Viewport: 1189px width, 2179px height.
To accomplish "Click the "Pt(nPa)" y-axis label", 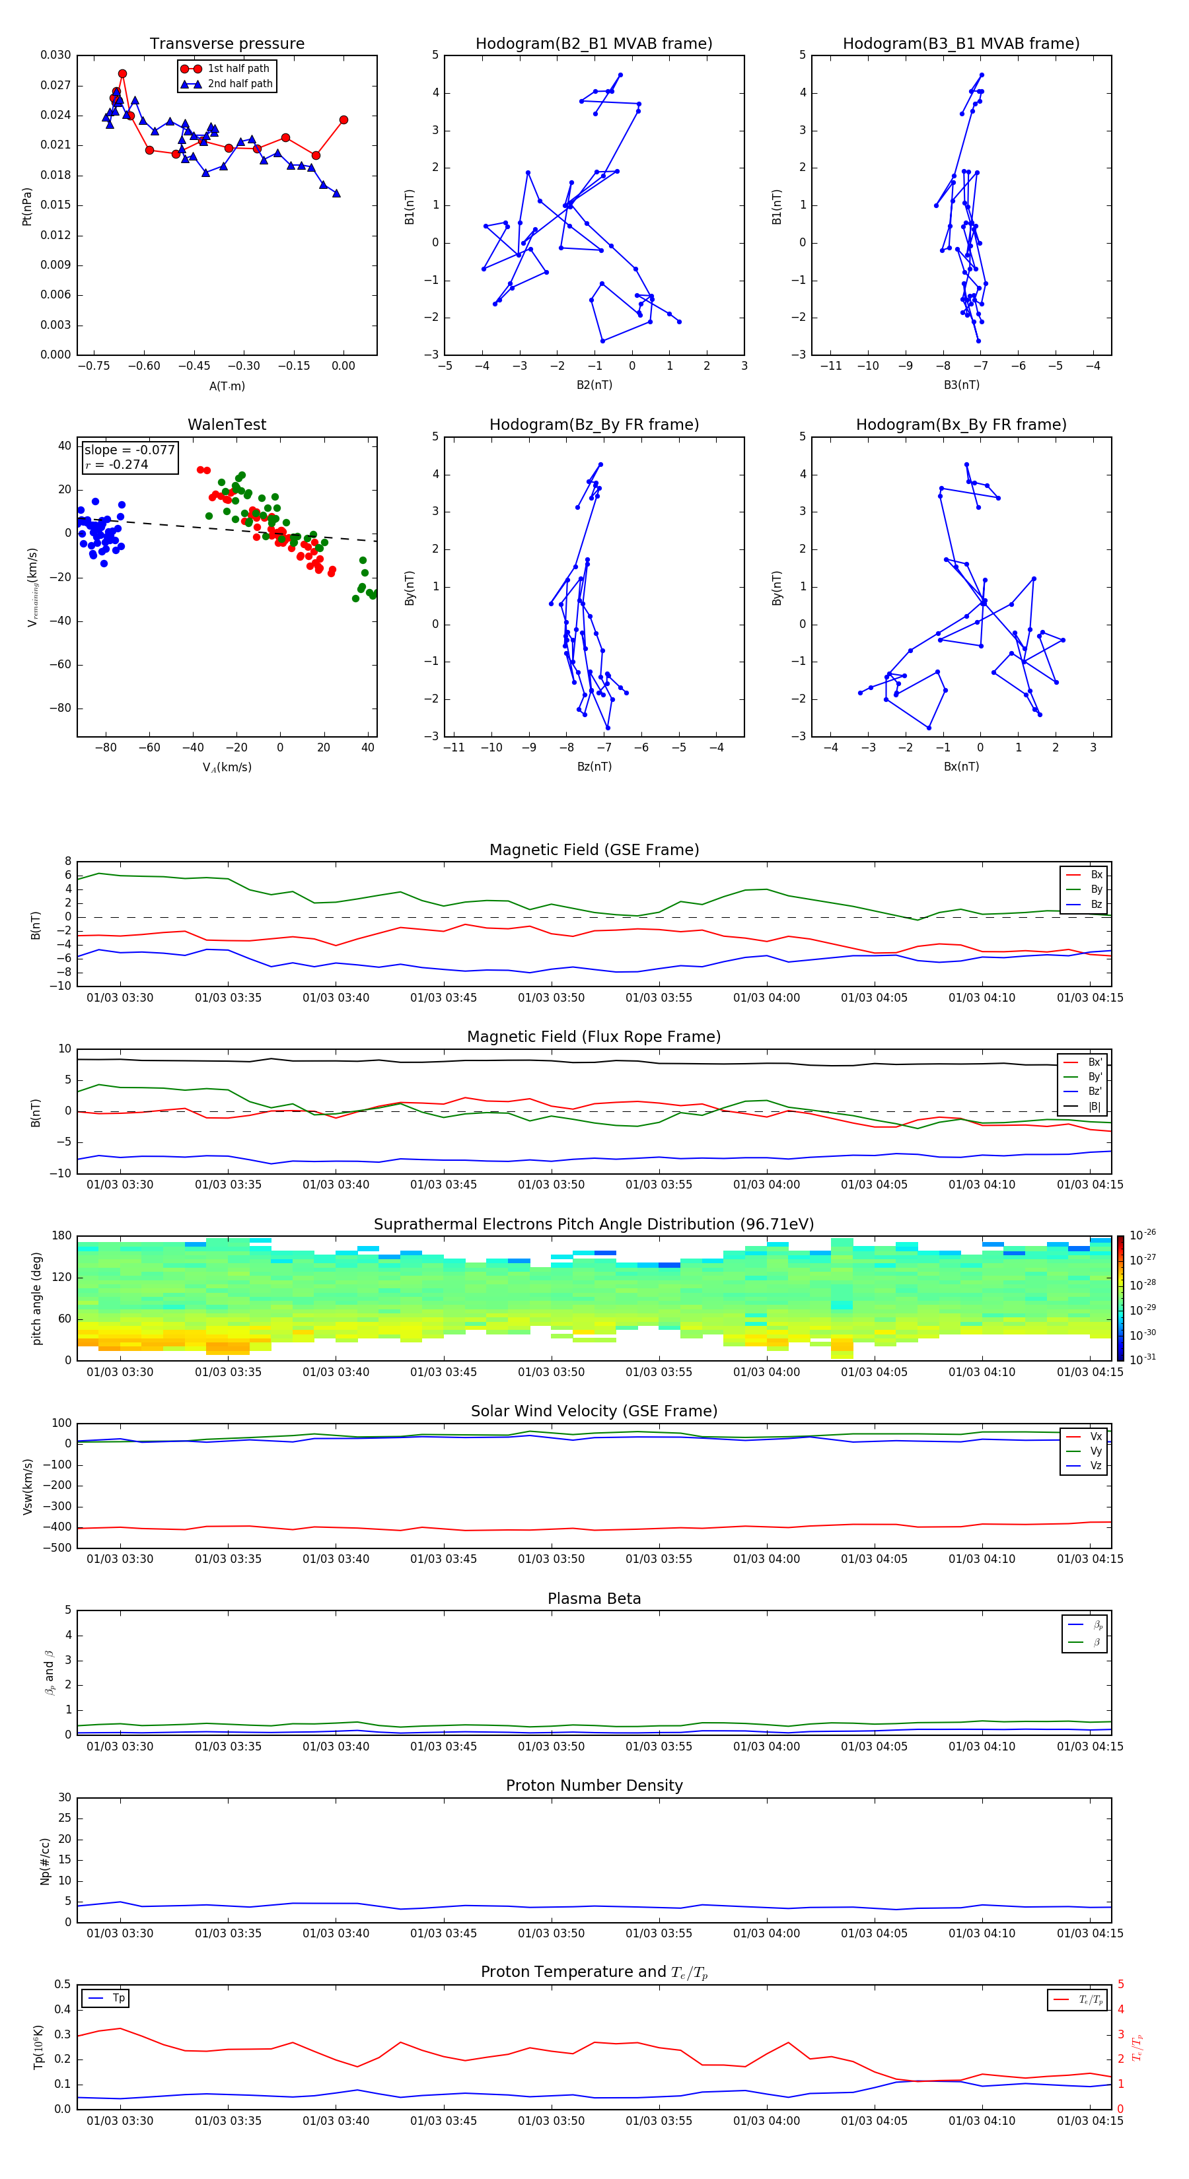I will [27, 207].
